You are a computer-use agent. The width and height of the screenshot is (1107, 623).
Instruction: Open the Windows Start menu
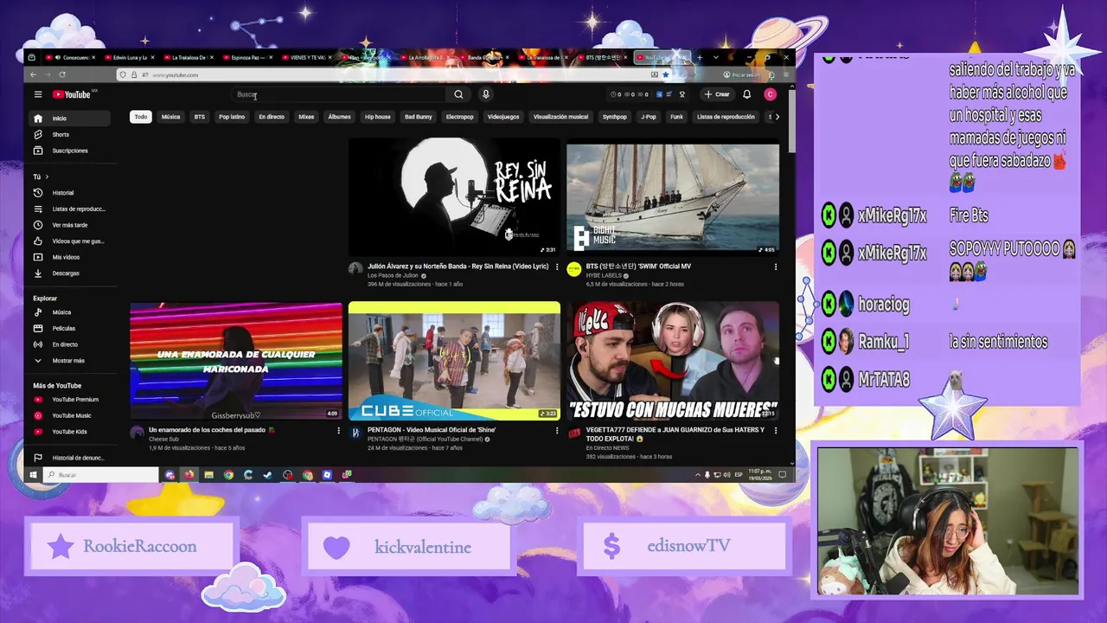tap(34, 475)
